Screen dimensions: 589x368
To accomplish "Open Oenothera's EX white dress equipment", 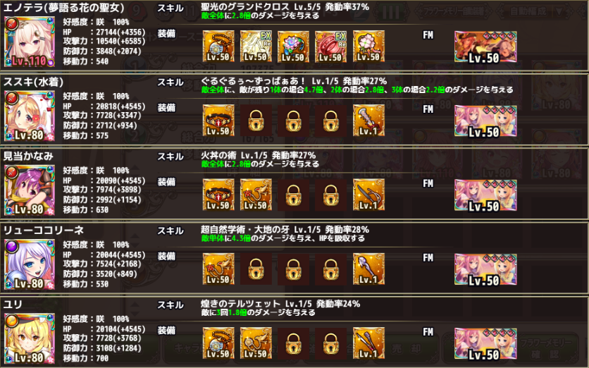I will (x=256, y=47).
